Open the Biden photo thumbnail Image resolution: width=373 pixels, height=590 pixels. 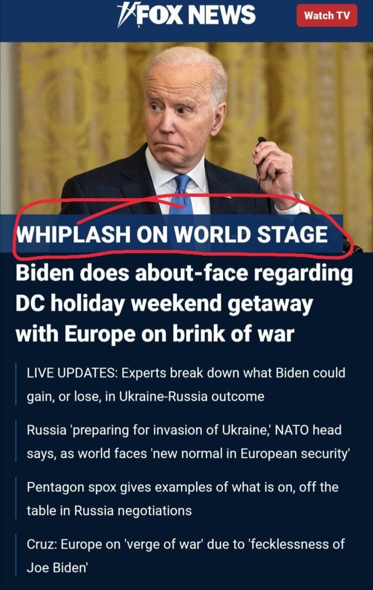tap(186, 129)
